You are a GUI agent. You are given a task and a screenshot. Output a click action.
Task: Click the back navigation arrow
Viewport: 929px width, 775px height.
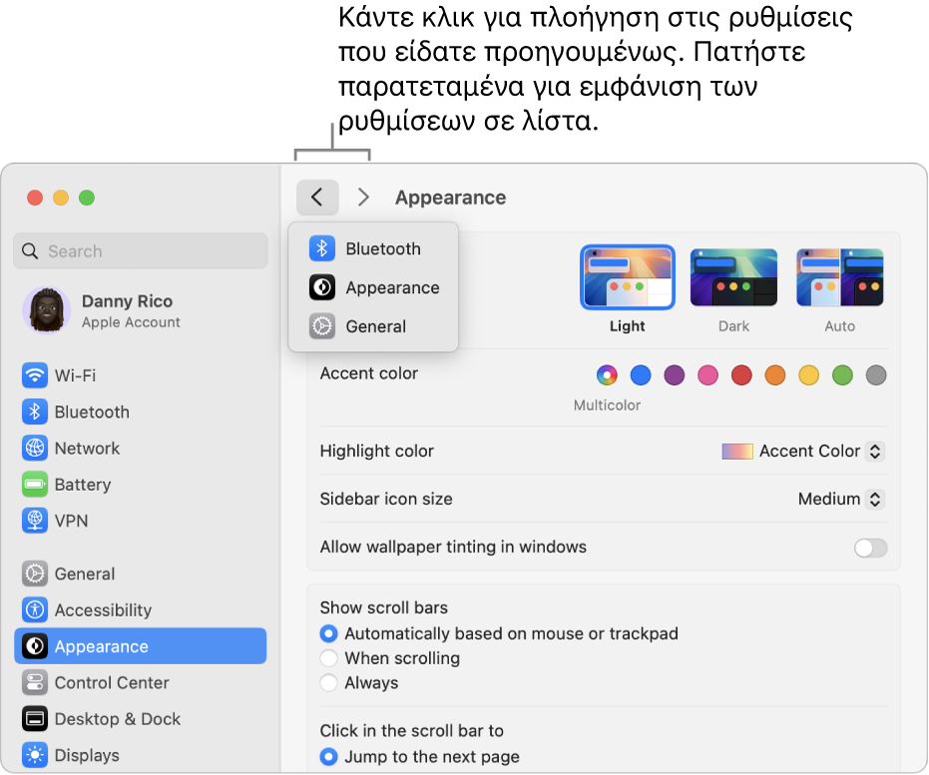[317, 197]
